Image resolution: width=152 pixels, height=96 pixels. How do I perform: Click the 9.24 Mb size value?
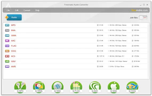click(136, 46)
